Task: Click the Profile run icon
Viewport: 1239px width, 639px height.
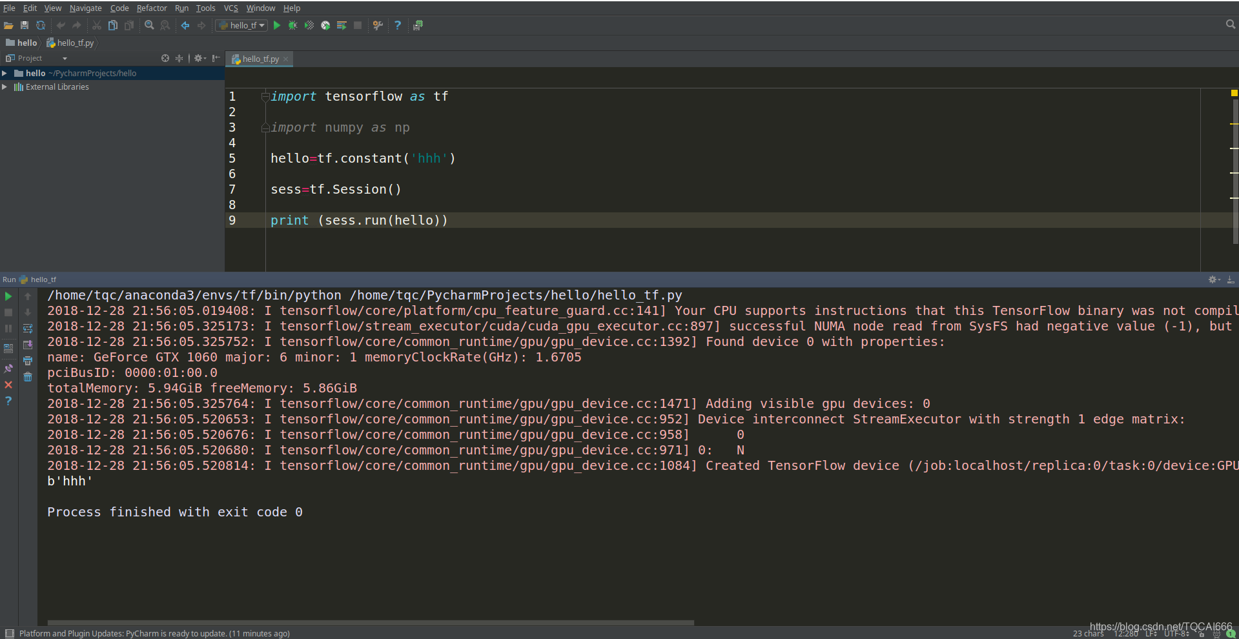Action: pyautogui.click(x=325, y=25)
